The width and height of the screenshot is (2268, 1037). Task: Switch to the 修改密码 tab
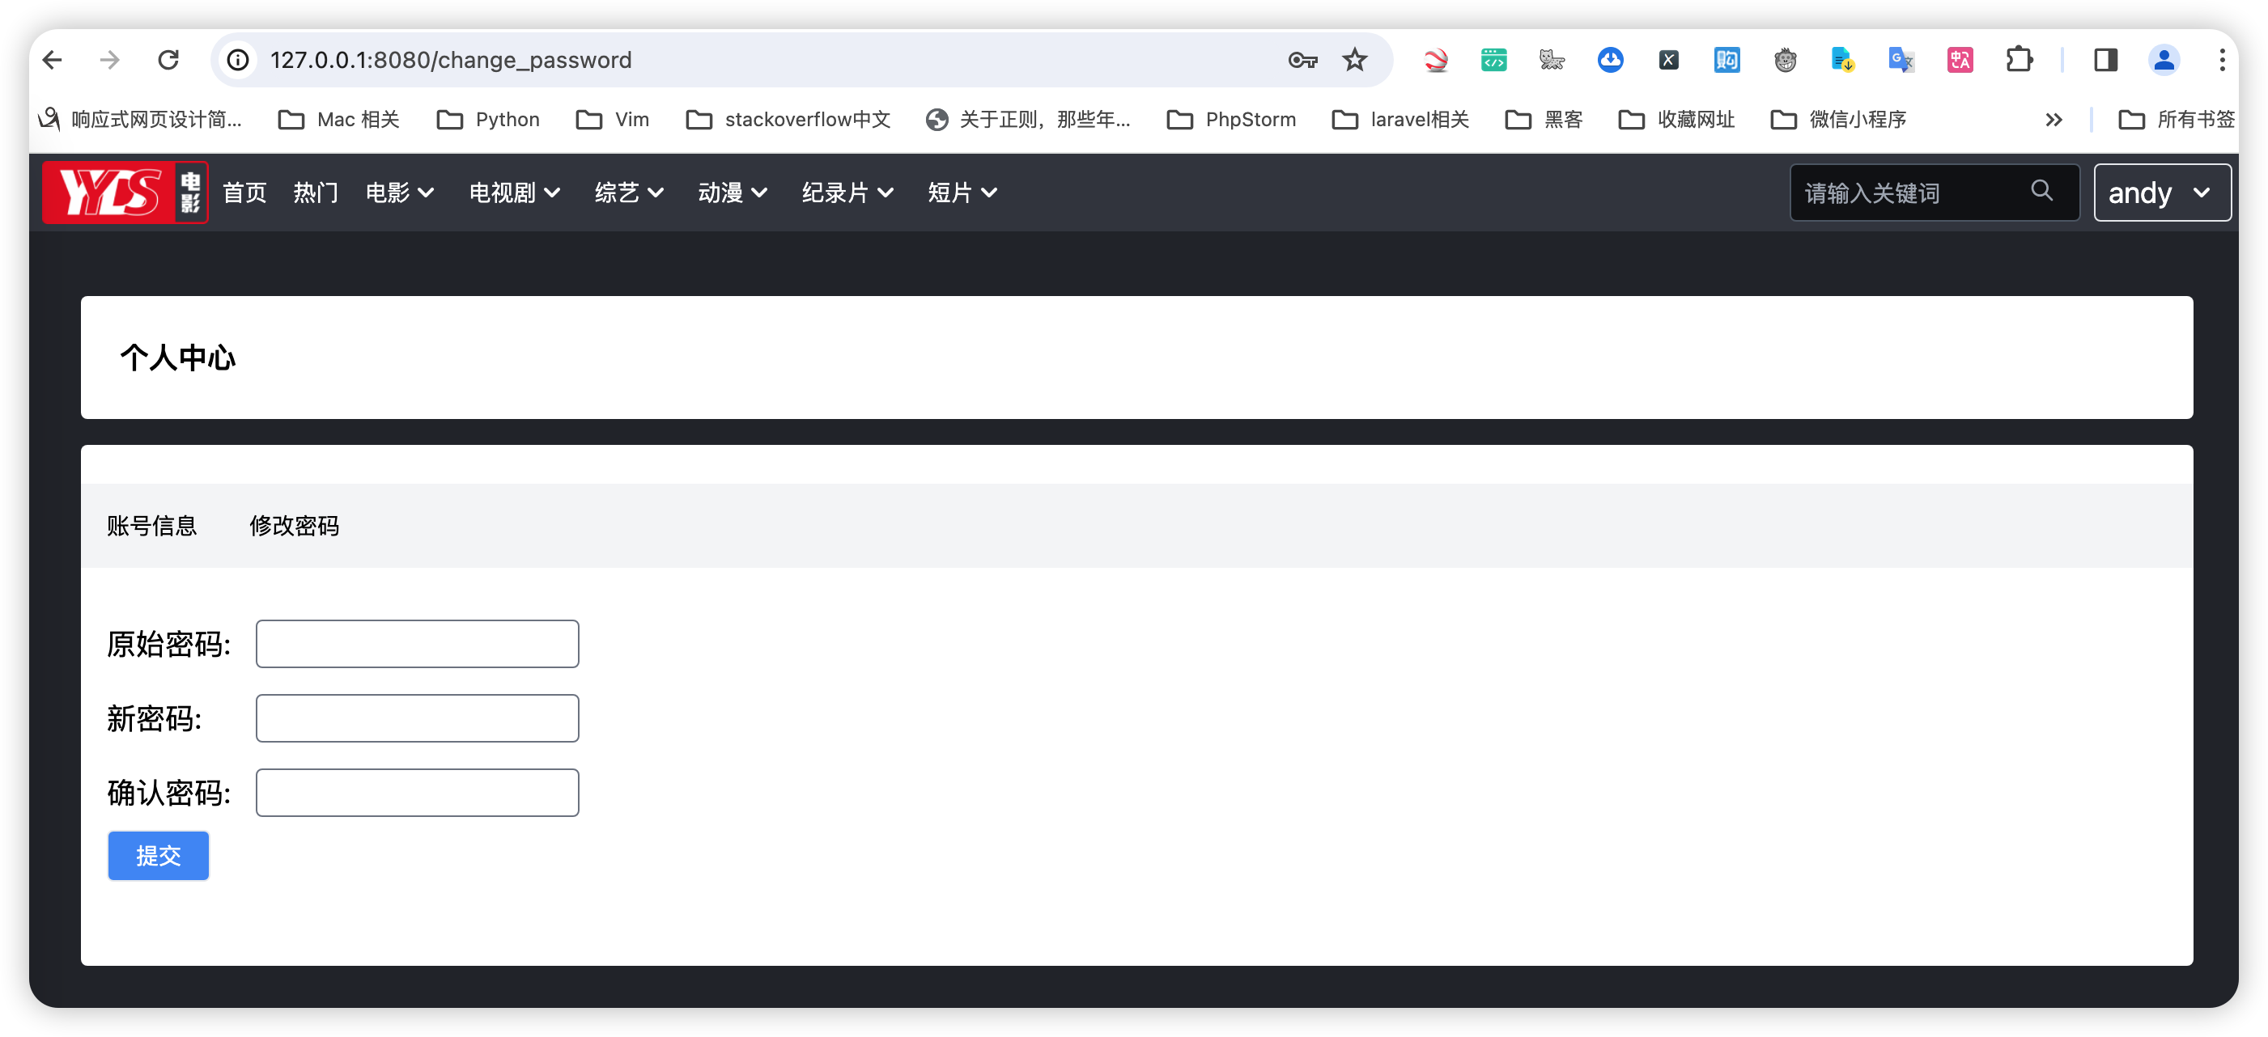click(294, 525)
